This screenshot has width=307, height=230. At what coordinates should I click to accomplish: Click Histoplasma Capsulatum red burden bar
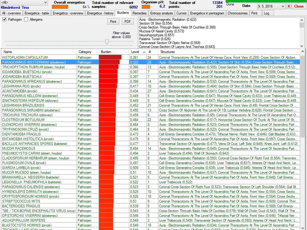(110, 57)
